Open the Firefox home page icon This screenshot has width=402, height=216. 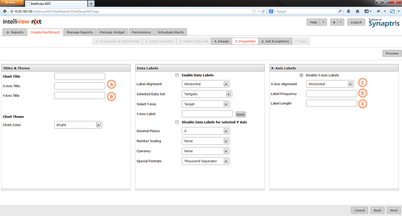click(356, 11)
